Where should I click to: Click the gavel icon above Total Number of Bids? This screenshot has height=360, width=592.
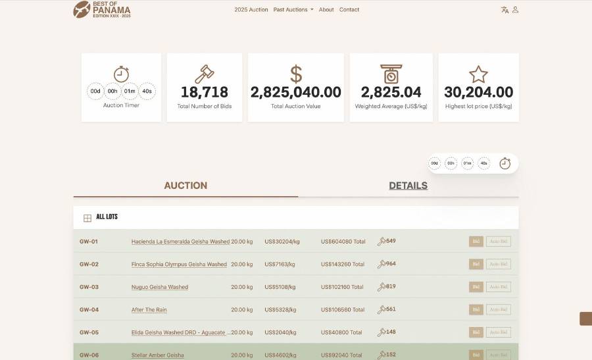205,74
